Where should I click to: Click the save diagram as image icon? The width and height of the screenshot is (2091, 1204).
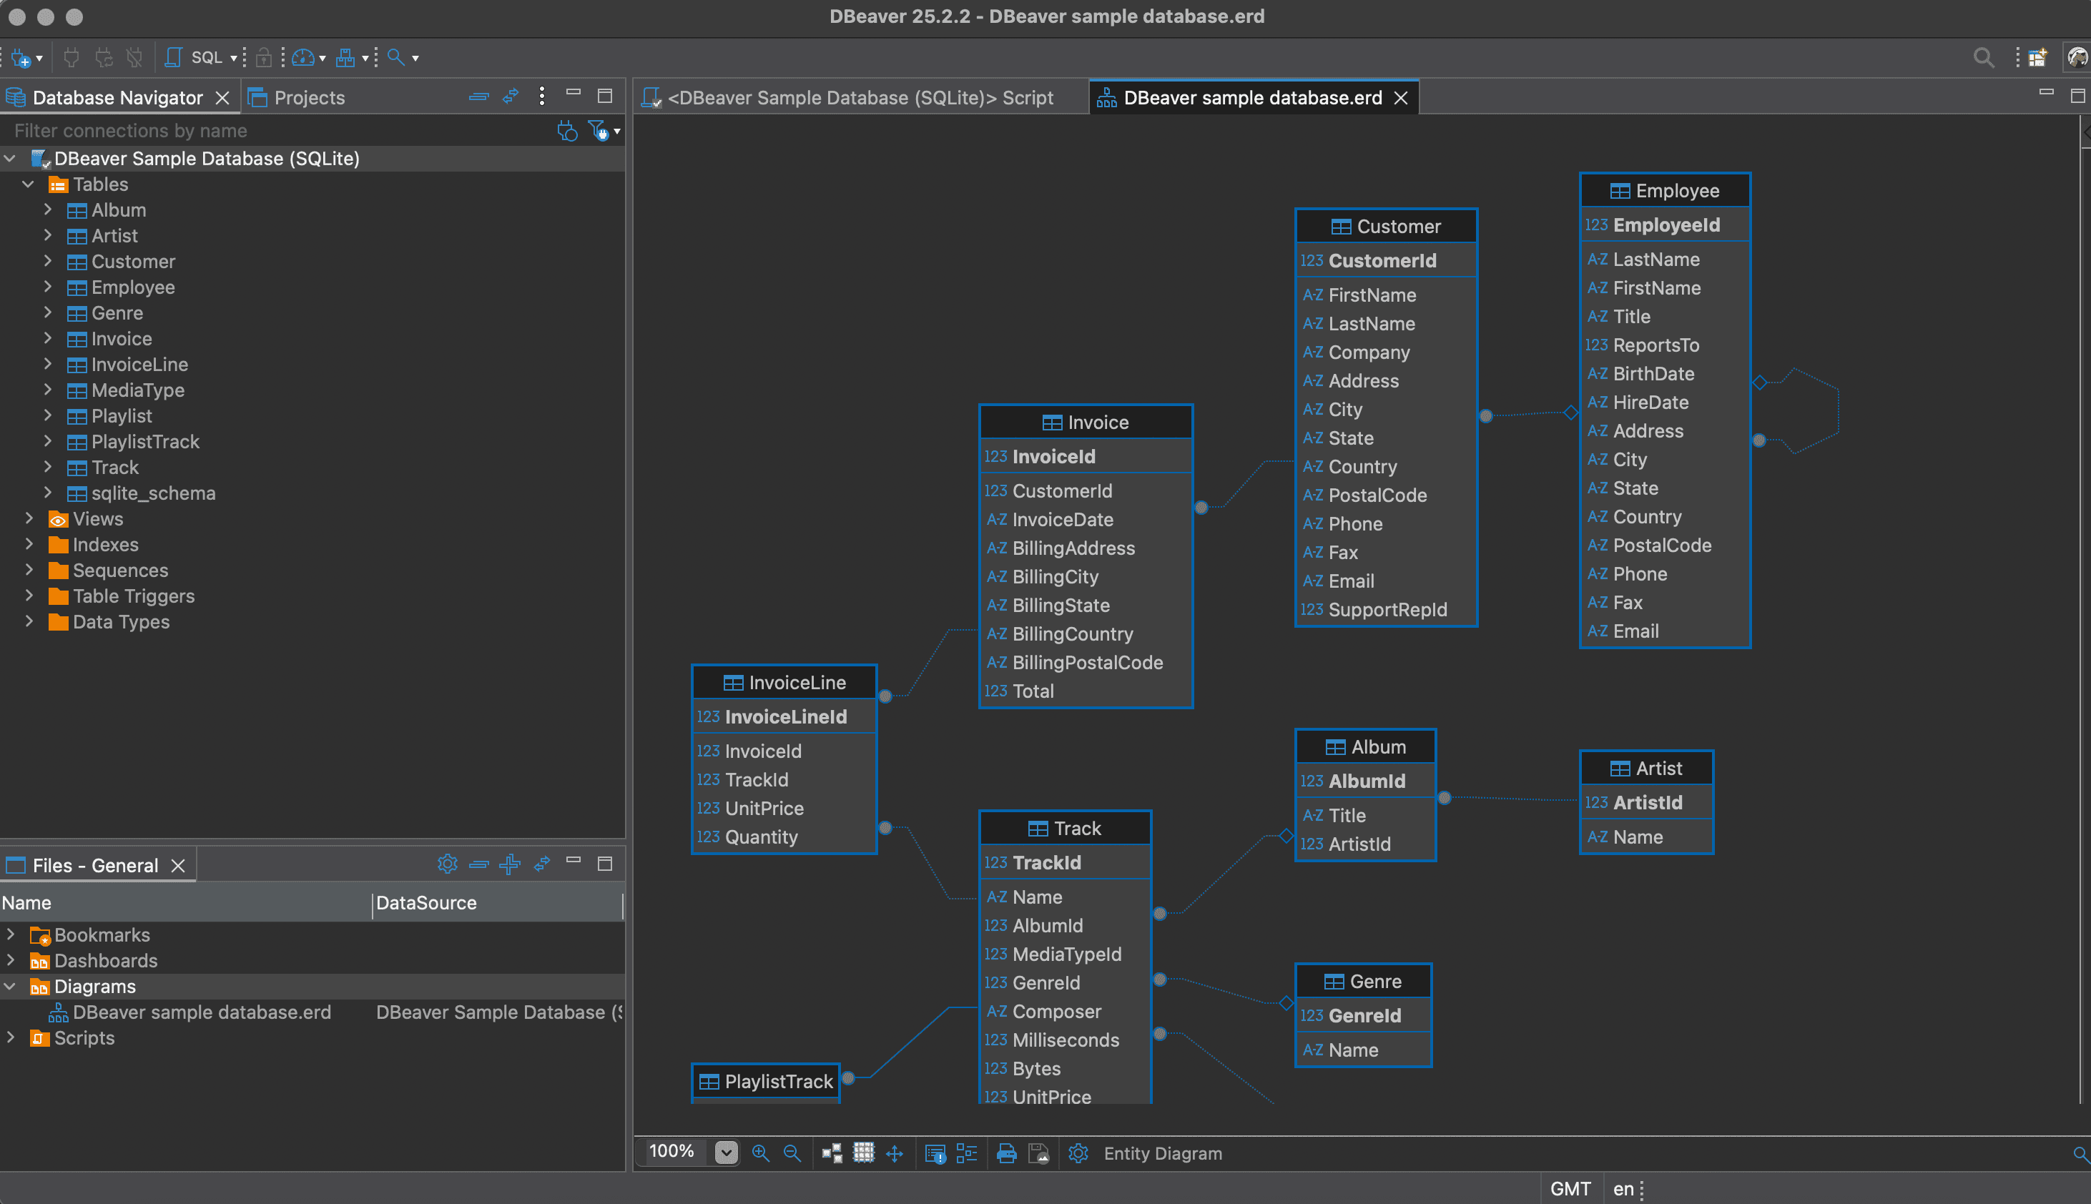1038,1153
